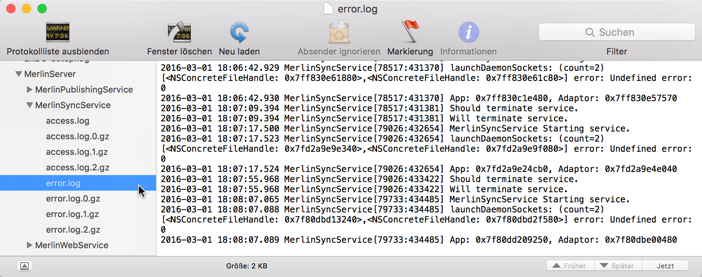Select the highlighted error.log entry
This screenshot has height=277, width=702.
pyautogui.click(x=78, y=183)
